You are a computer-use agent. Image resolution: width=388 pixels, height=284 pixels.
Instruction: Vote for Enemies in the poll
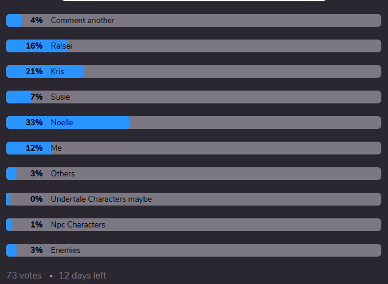[193, 250]
